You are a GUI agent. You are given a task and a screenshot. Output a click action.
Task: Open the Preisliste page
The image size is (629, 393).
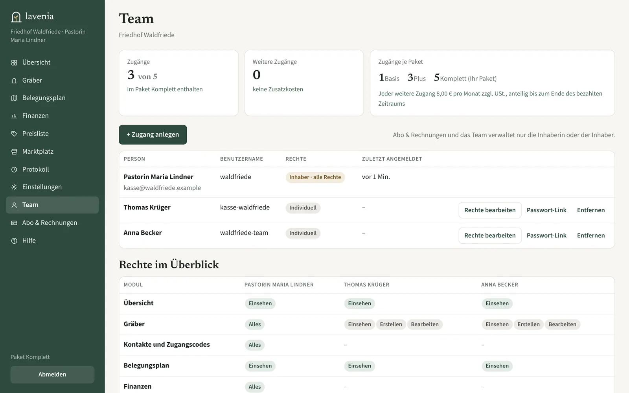52,134
